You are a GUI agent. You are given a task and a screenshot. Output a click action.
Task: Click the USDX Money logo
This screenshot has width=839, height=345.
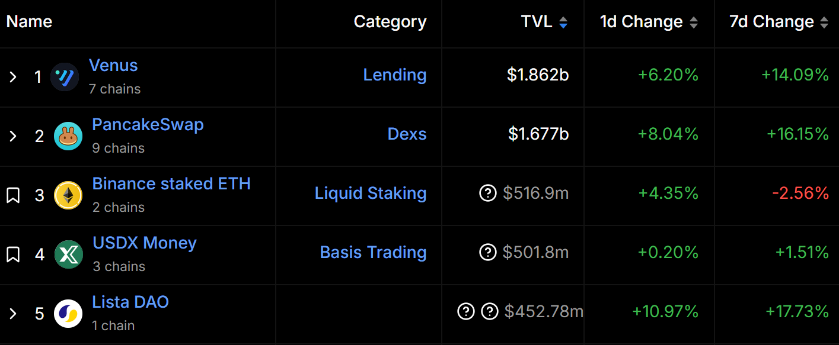coord(68,254)
